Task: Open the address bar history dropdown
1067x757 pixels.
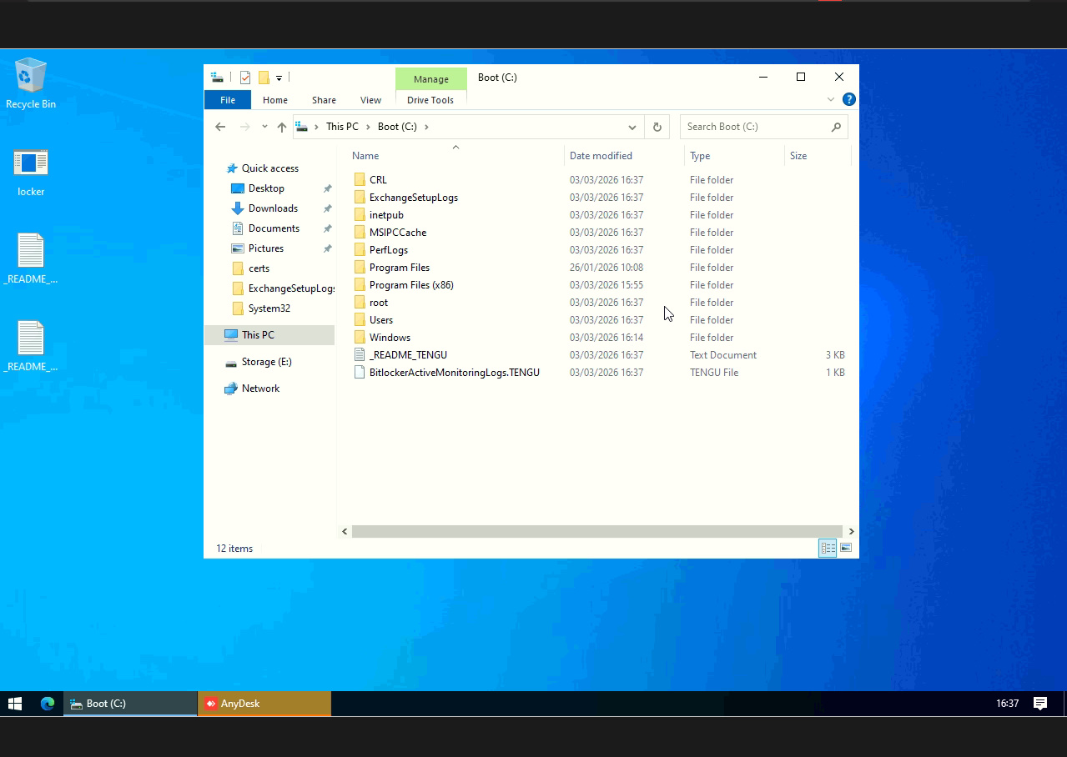Action: [x=632, y=127]
